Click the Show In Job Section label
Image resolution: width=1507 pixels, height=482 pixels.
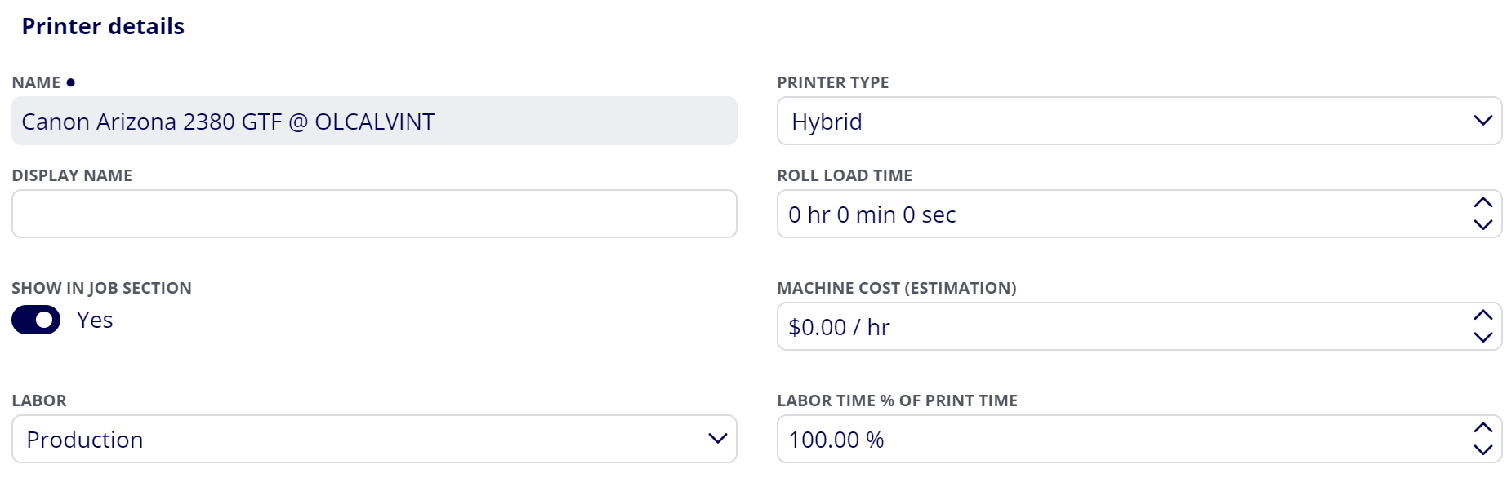coord(101,288)
